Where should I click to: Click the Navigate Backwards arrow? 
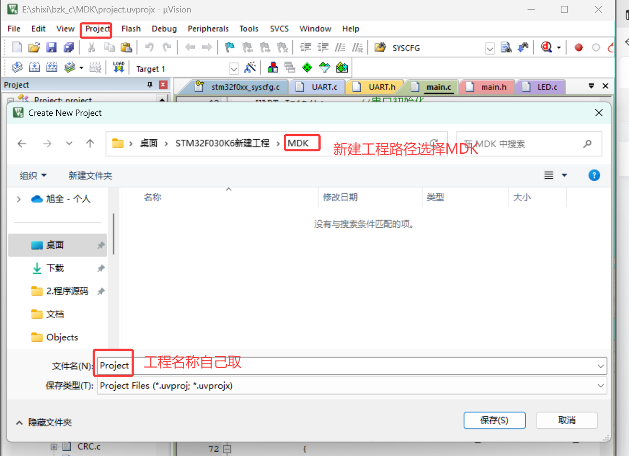point(190,47)
